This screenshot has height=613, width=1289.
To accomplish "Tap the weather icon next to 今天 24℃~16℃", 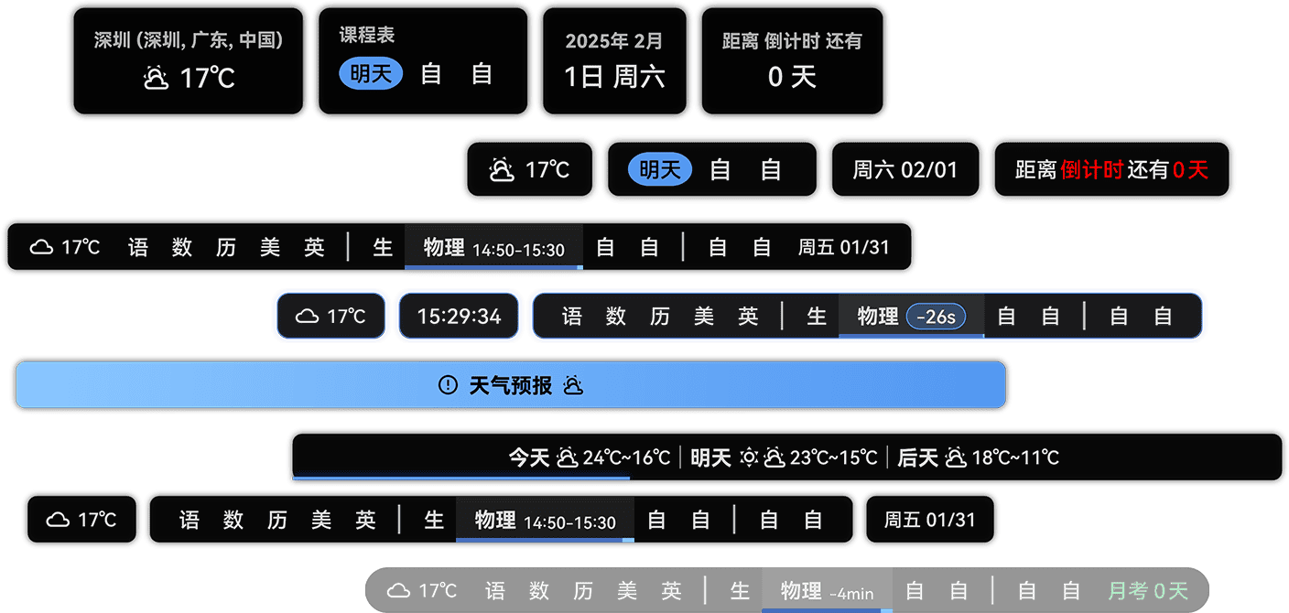I will 568,457.
